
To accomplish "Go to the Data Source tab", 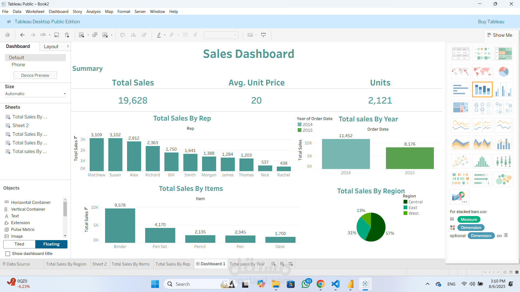I will tap(16, 264).
